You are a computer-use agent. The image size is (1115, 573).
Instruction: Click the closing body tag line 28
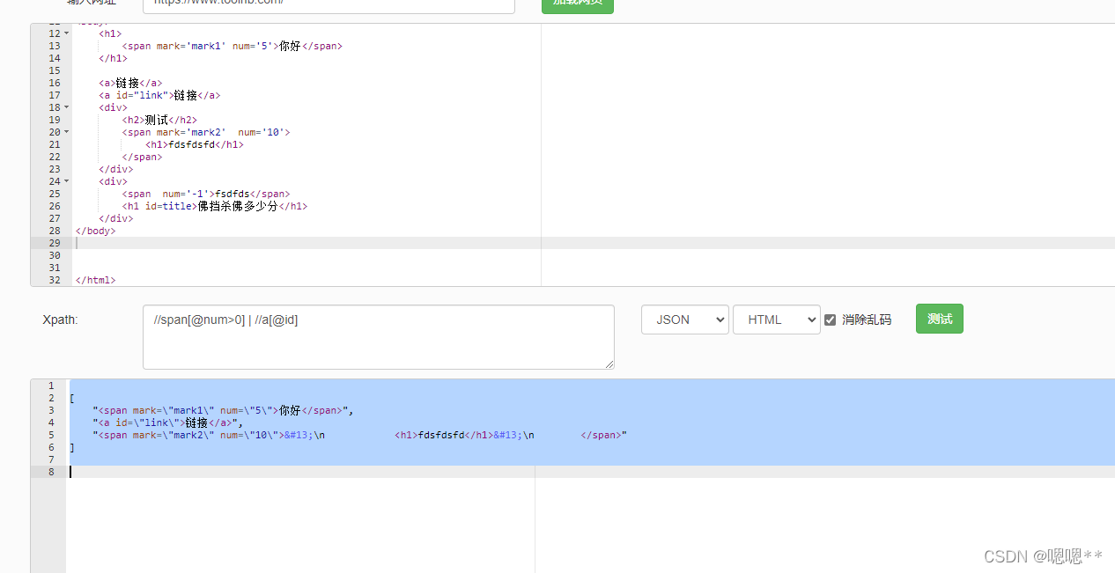pos(95,231)
